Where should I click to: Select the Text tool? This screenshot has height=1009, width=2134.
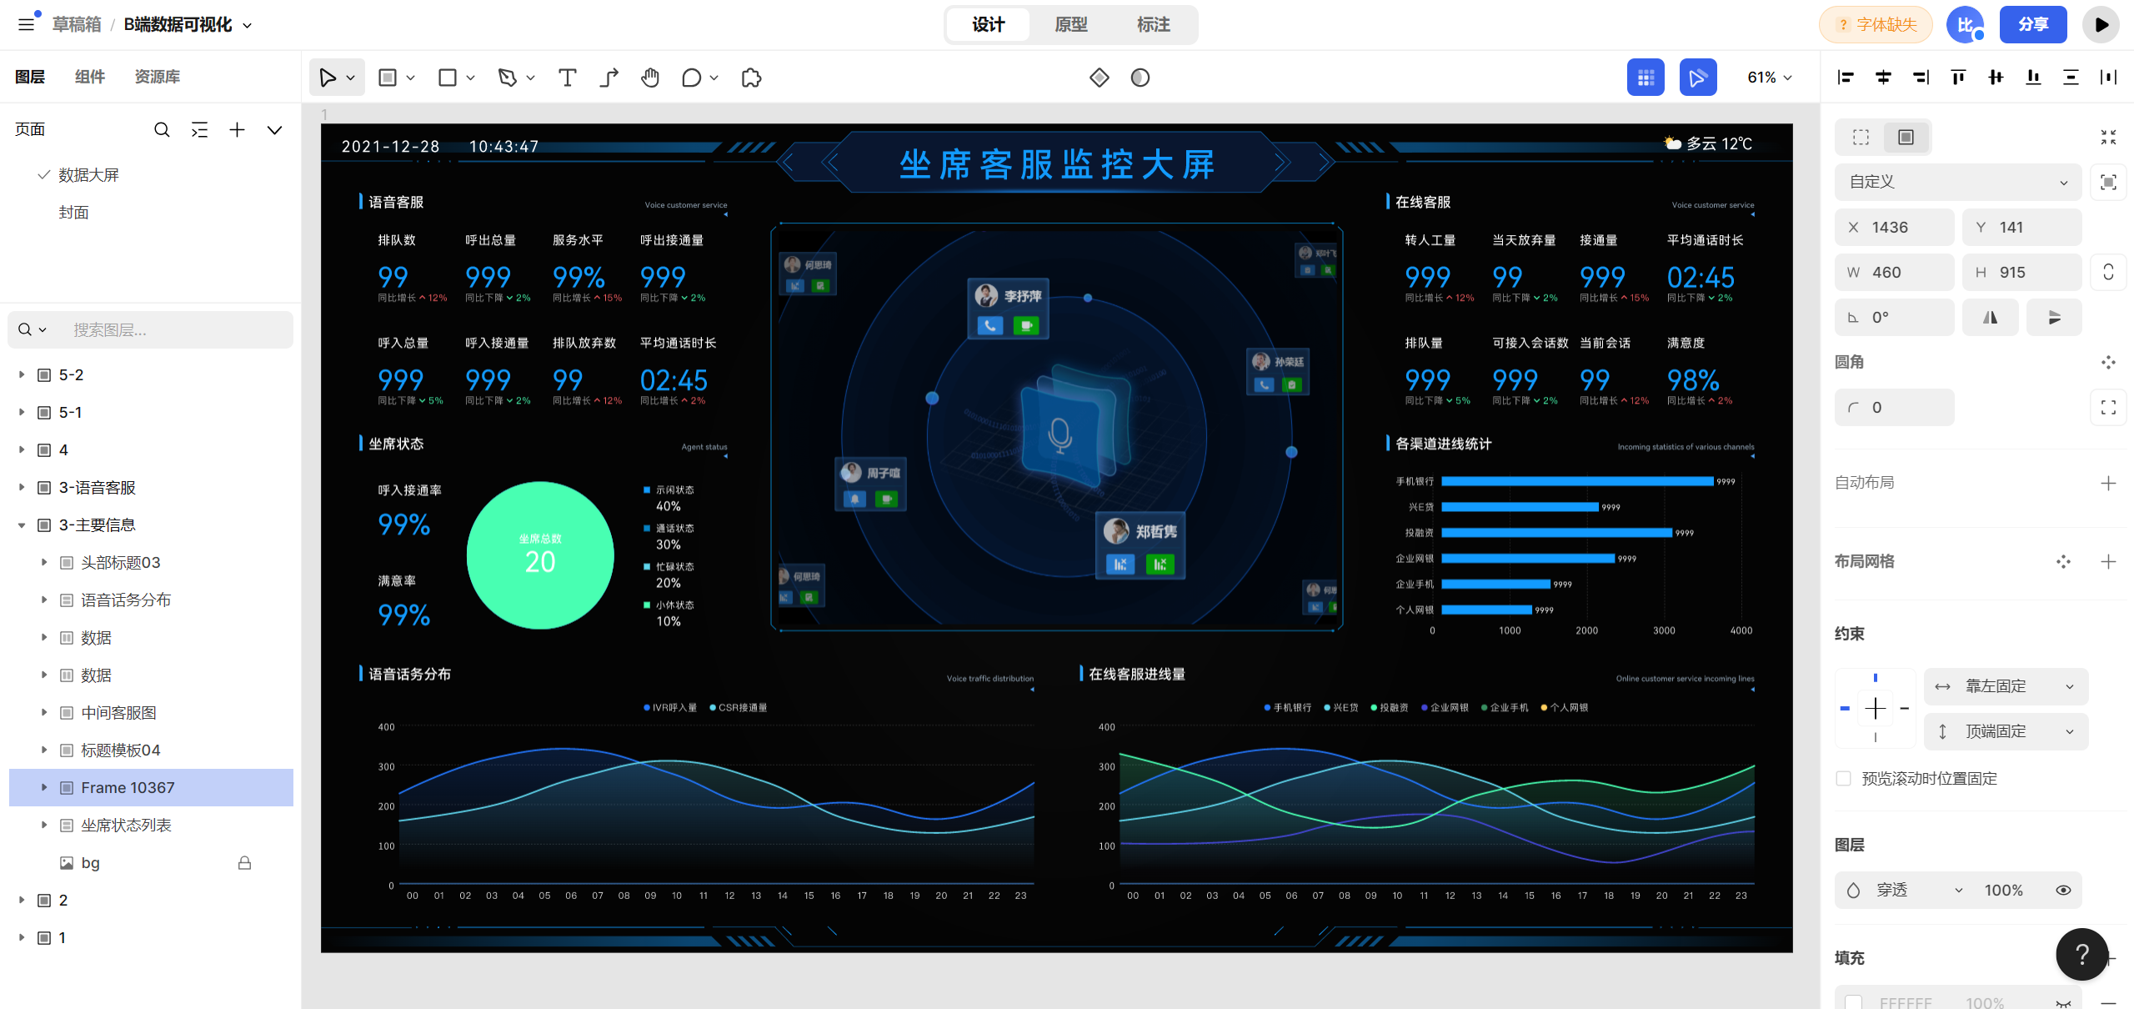567,78
